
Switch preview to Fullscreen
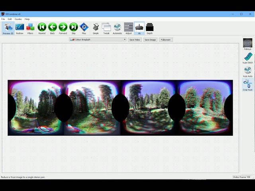[166, 40]
